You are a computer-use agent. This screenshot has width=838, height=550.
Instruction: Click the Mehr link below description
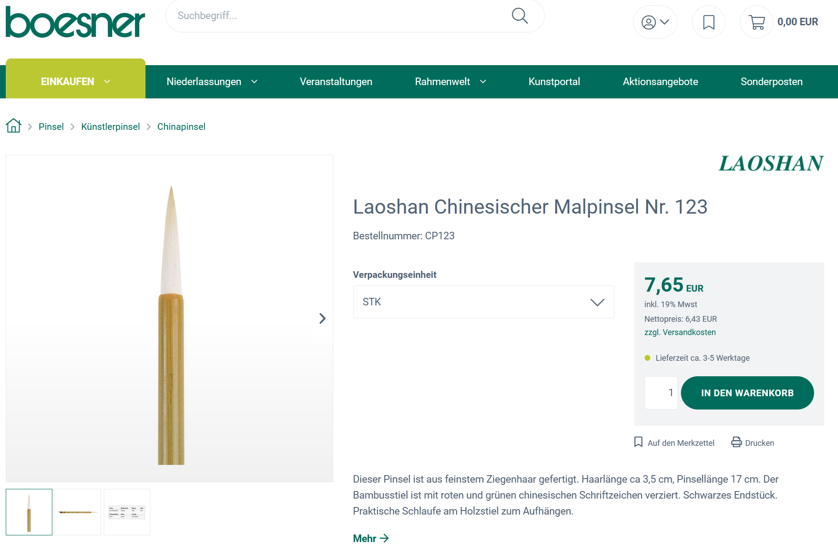[x=370, y=538]
